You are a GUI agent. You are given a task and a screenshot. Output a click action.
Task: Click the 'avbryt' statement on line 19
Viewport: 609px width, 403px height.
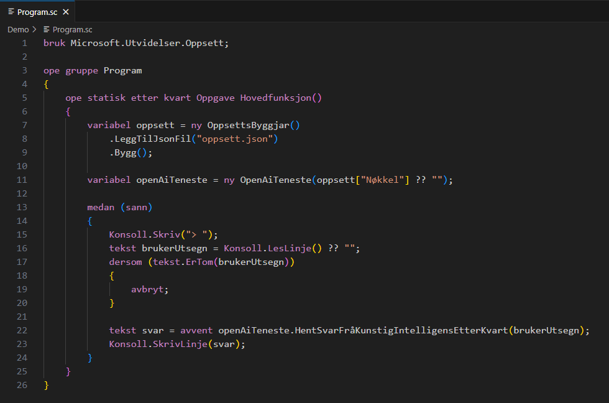click(147, 290)
